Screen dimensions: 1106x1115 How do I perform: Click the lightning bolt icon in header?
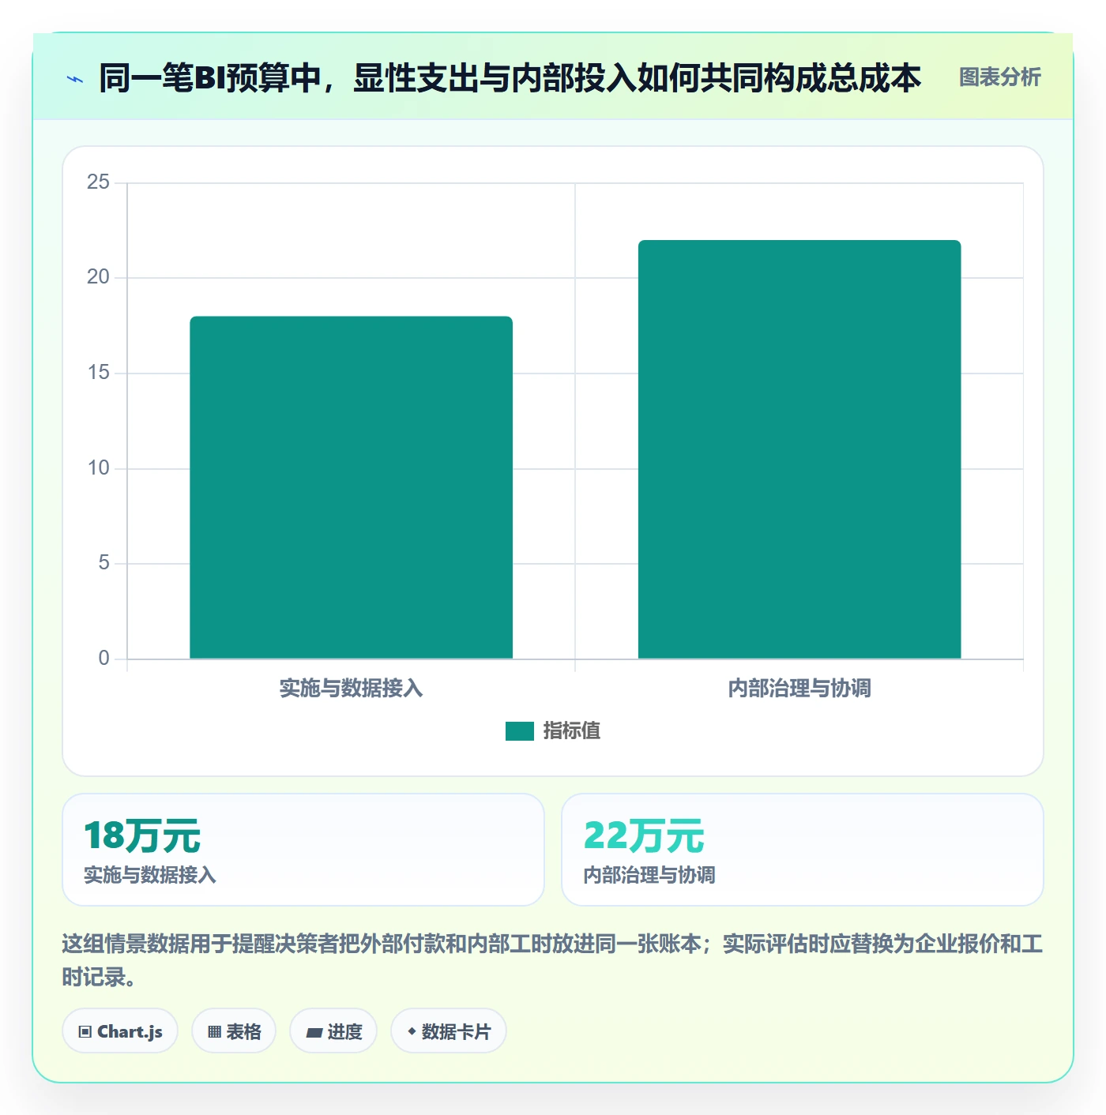tap(75, 79)
